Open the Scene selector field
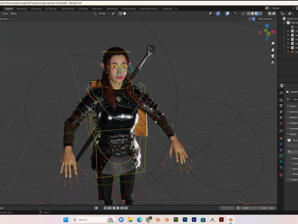This screenshot has height=224, width=298. (x=281, y=8)
